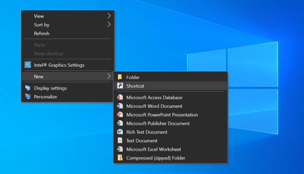
Task: Click the yellow Folder icon
Action: tap(120, 77)
